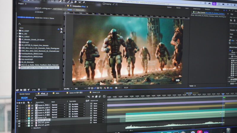The width and height of the screenshot is (237, 133).
Task: Switch to the Intro timeline tab
Action: point(57,93)
